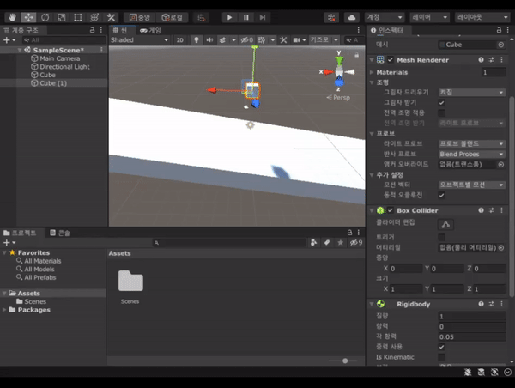The width and height of the screenshot is (515, 388).
Task: Step one frame forward
Action: click(x=263, y=17)
